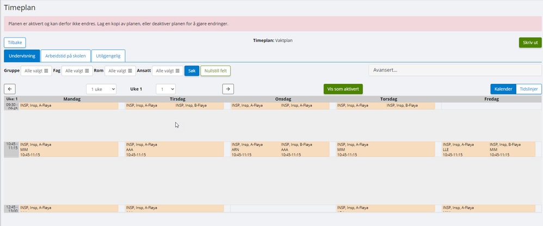Select the Fredag column header
Screen dimensions: 543x226
point(492,99)
